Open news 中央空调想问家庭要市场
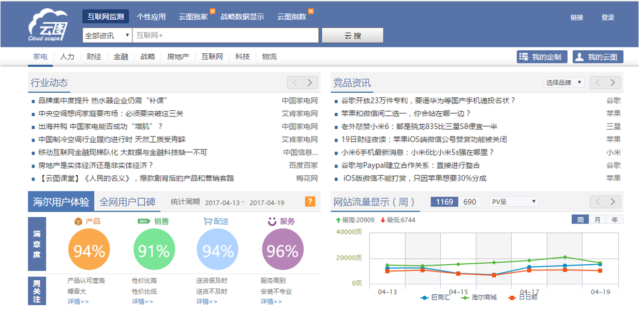Screen dimensions: 639x316 click(x=111, y=114)
